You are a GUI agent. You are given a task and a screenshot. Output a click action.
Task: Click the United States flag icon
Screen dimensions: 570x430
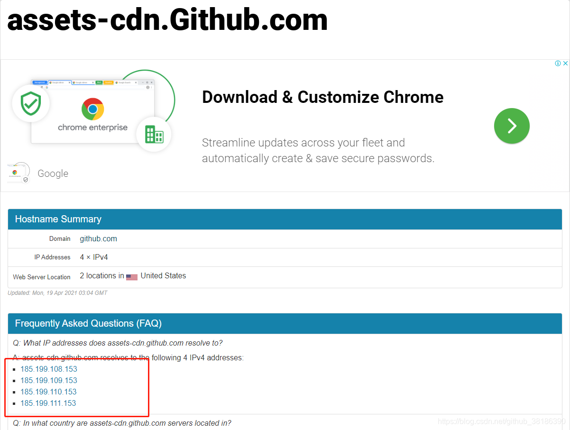point(132,277)
